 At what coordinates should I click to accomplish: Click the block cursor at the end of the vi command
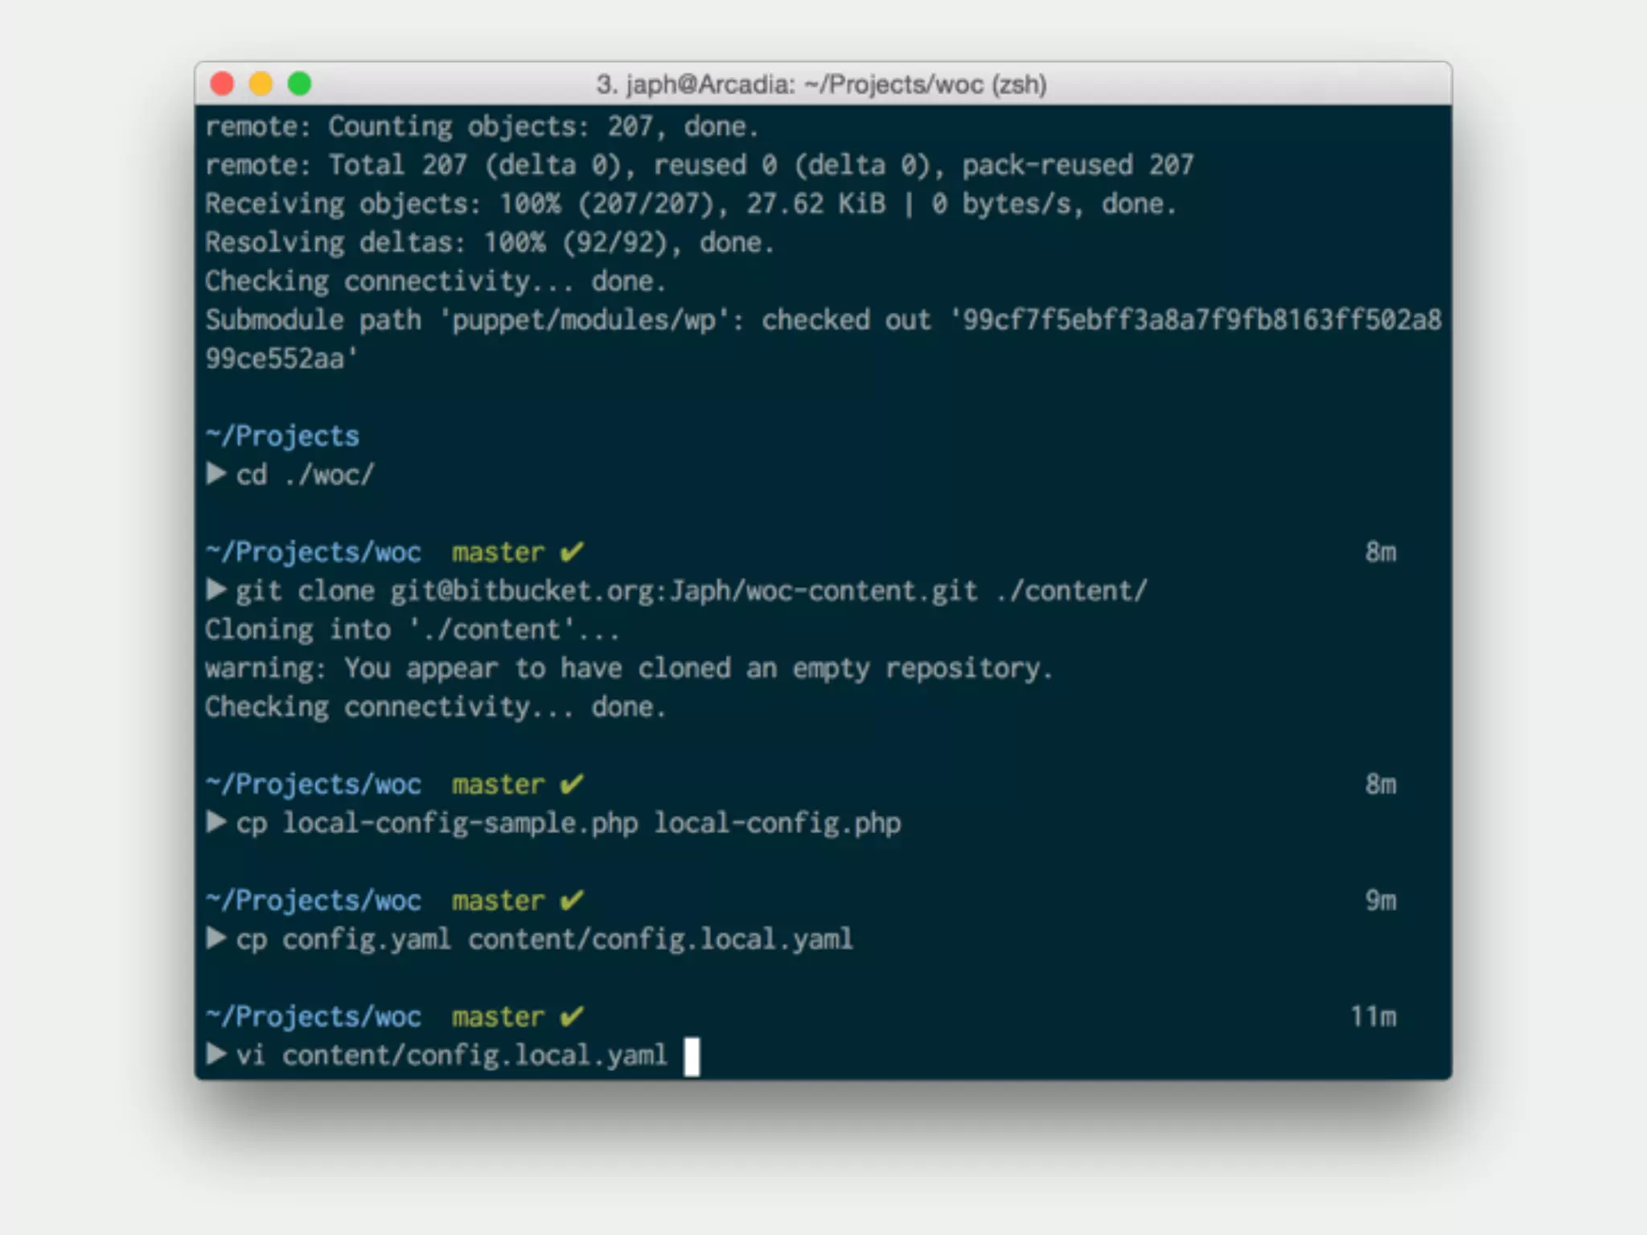[x=692, y=1057]
